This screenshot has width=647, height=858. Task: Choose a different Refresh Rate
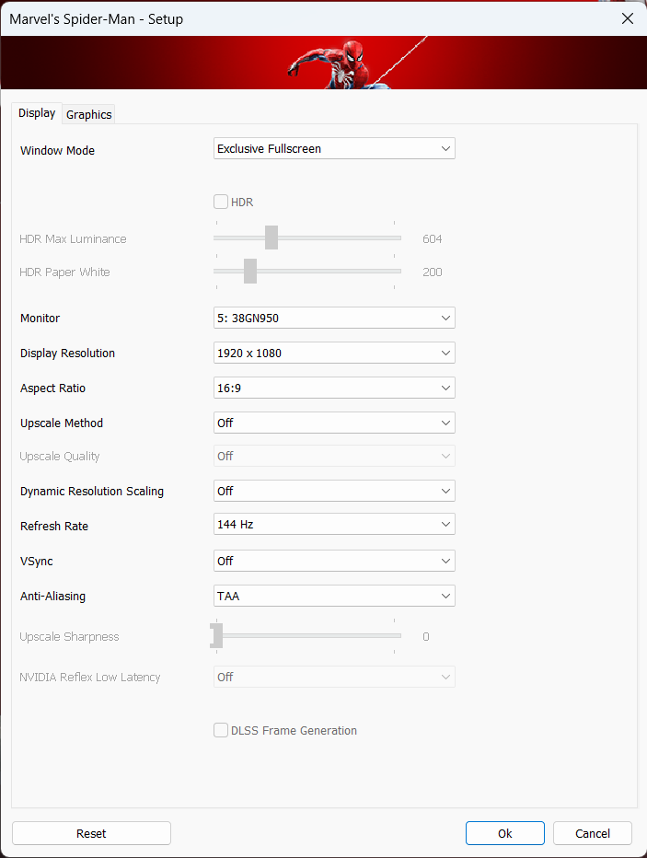334,524
